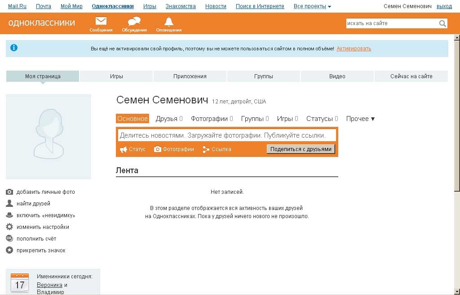Click the vertical scrollbar thumb
460x295 pixels.
457,116
